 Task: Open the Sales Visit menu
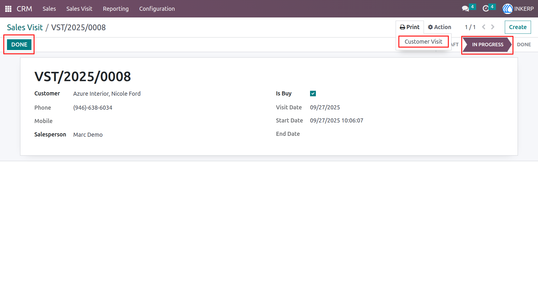[x=79, y=9]
